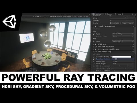
Task: Click the Priority value field
Action: 122,21
